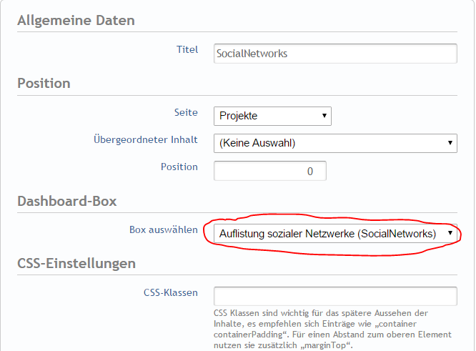The height and width of the screenshot is (351, 476).
Task: Click the arrow beside Auflistung sozialer Netzwerke
Action: (450, 233)
